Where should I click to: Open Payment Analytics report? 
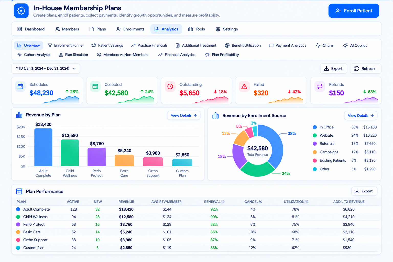coord(288,45)
